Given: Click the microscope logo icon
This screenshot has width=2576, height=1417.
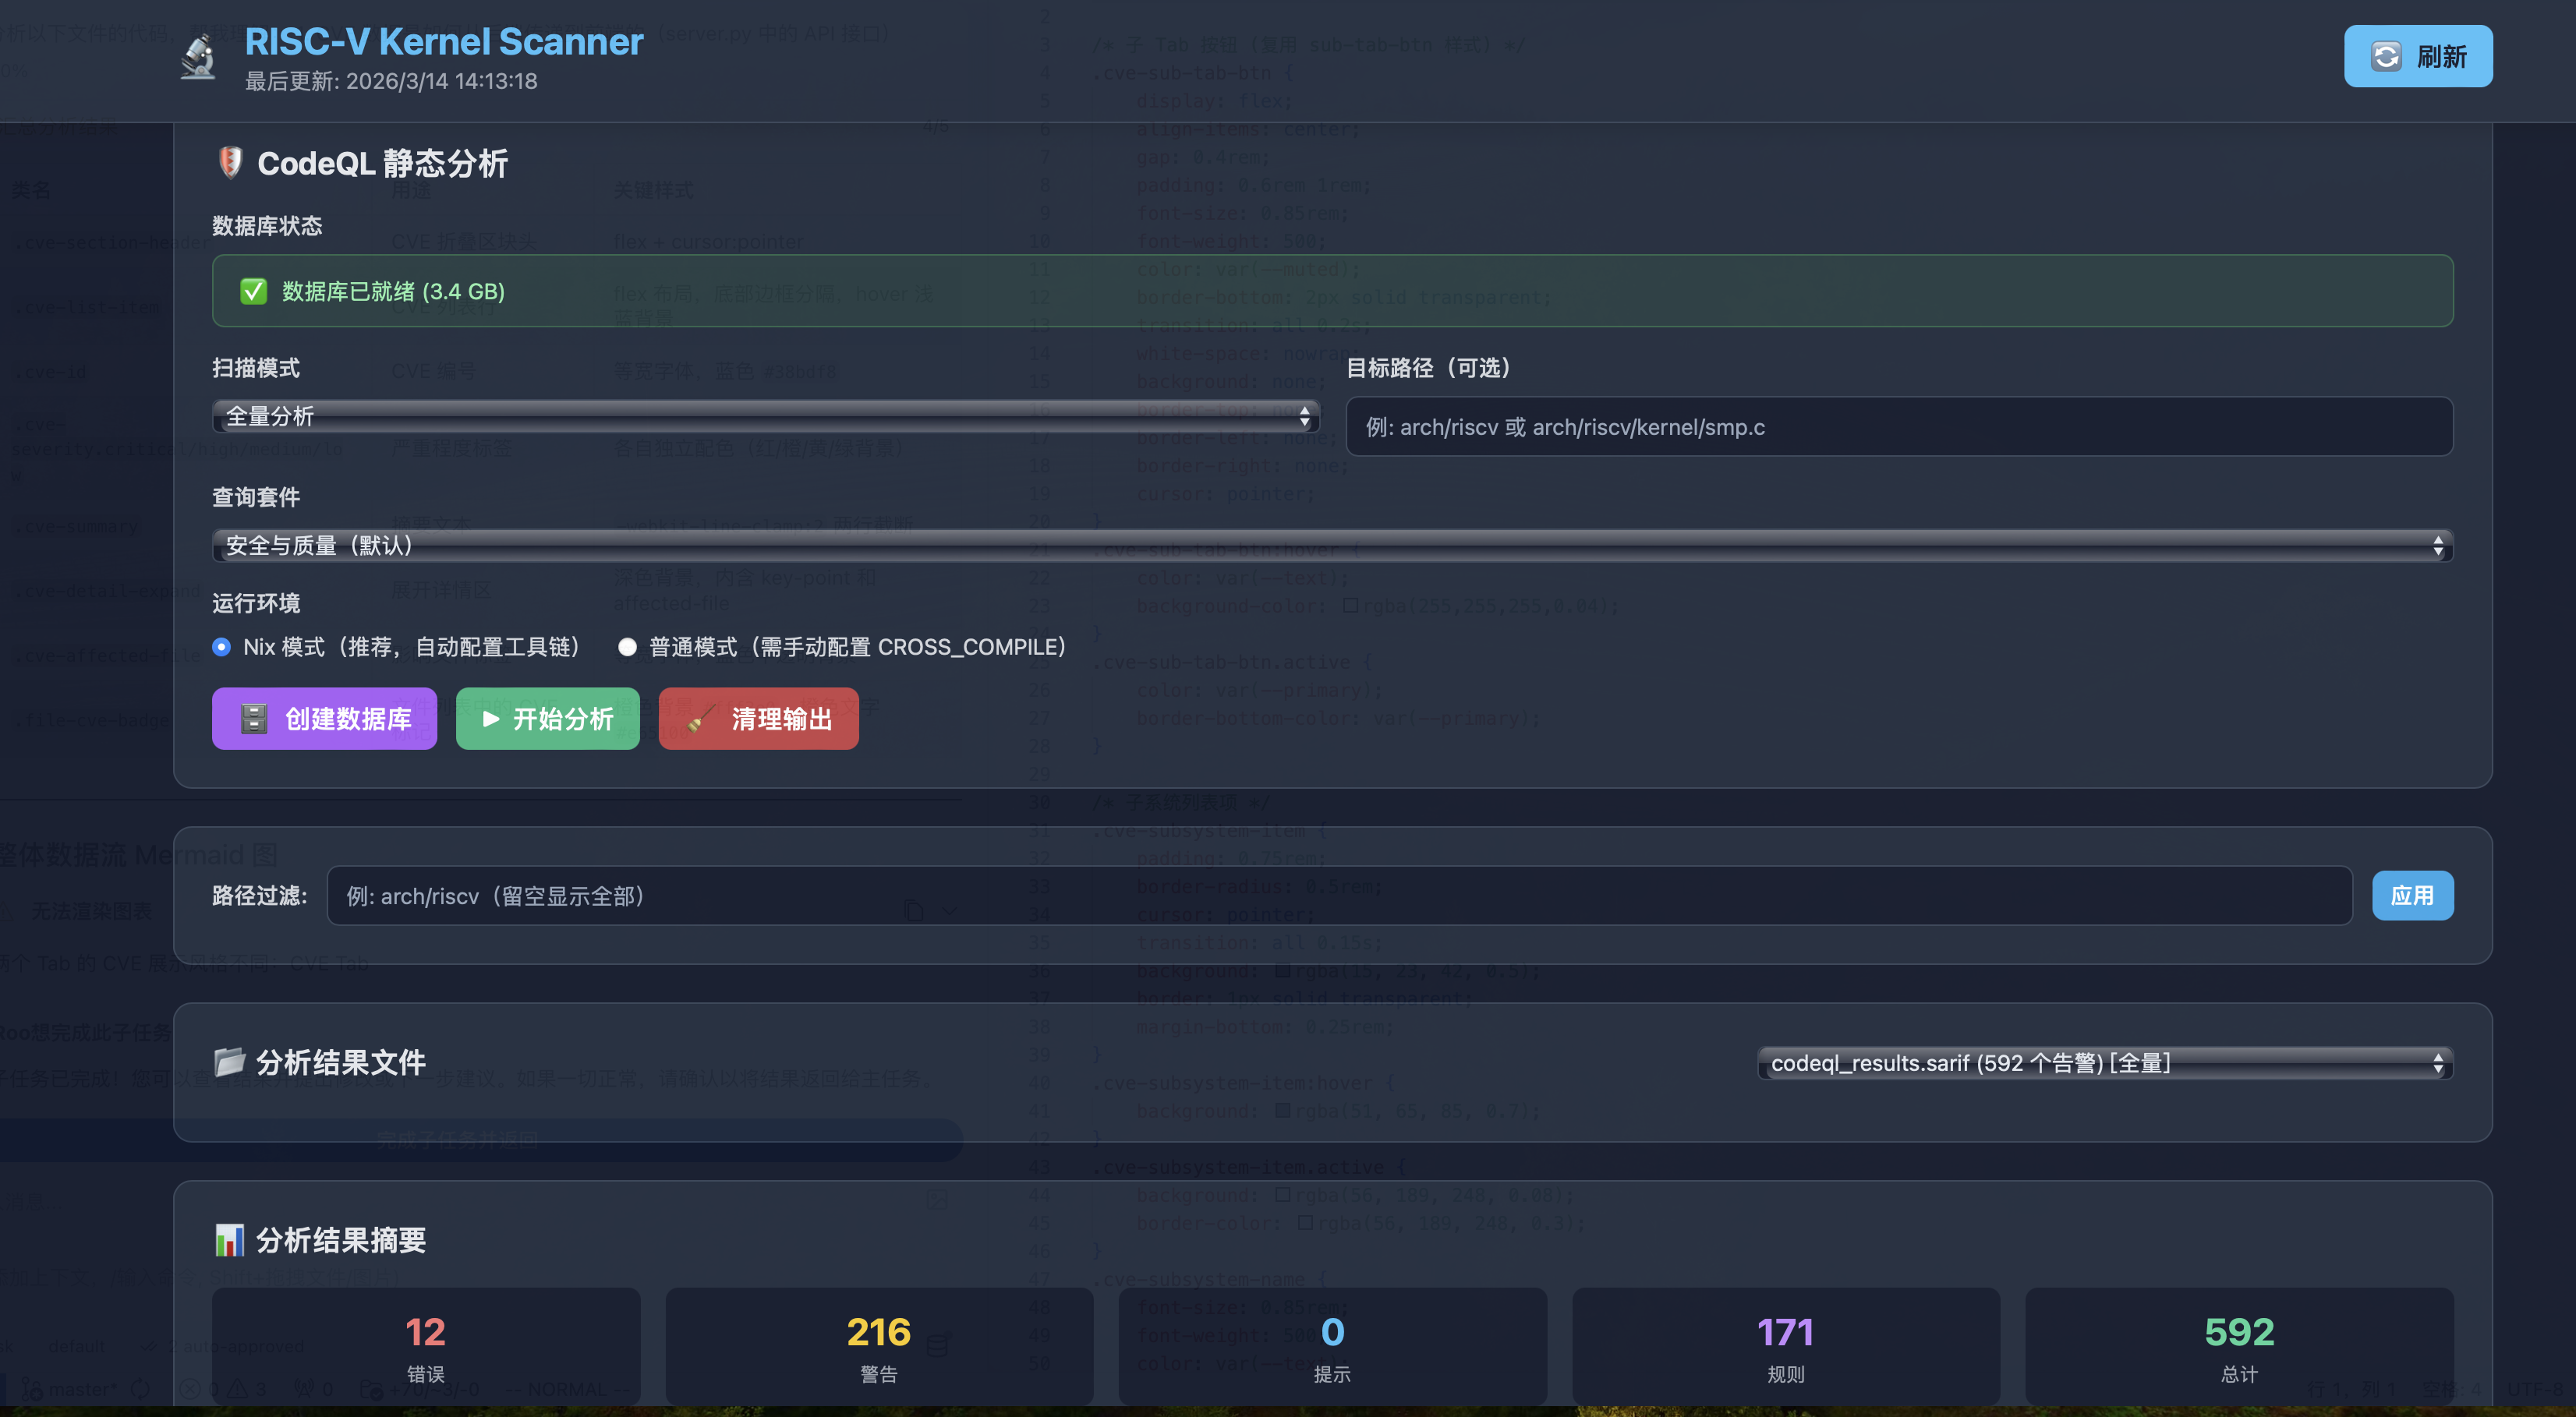Looking at the screenshot, I should (199, 58).
